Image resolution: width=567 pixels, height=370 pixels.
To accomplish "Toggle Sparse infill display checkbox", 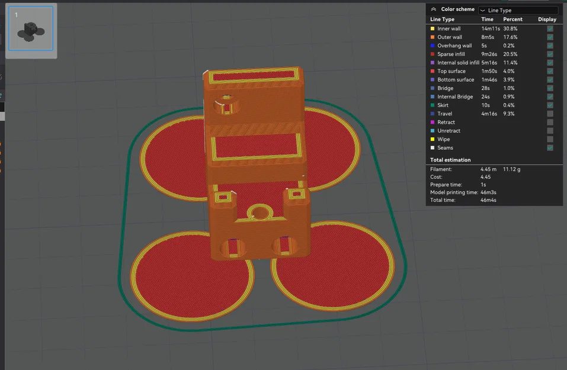I will (550, 54).
